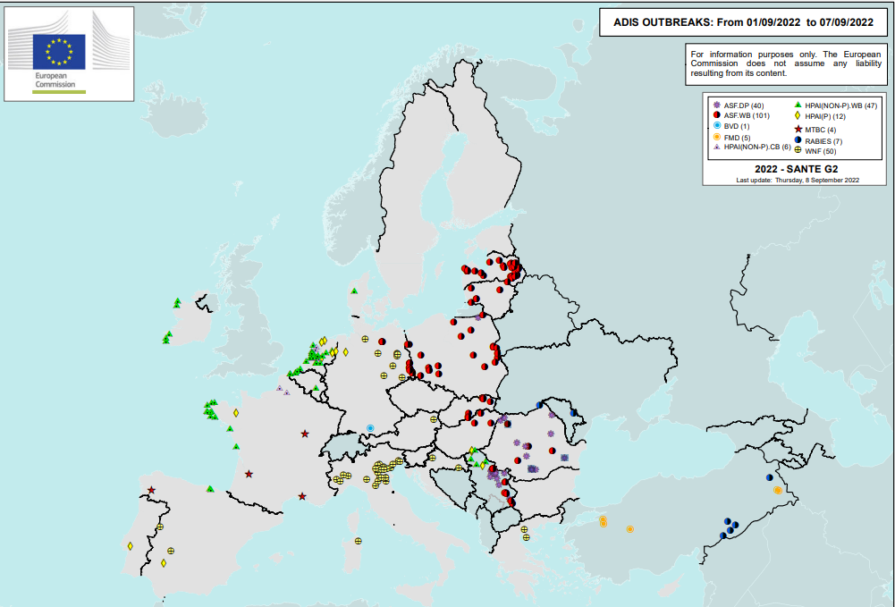Click the HPAI(NON-P).CB small triangle legend icon

[x=717, y=147]
